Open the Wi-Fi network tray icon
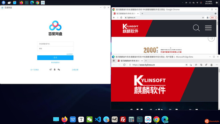Screen dimensions: 220x124 [197, 3]
